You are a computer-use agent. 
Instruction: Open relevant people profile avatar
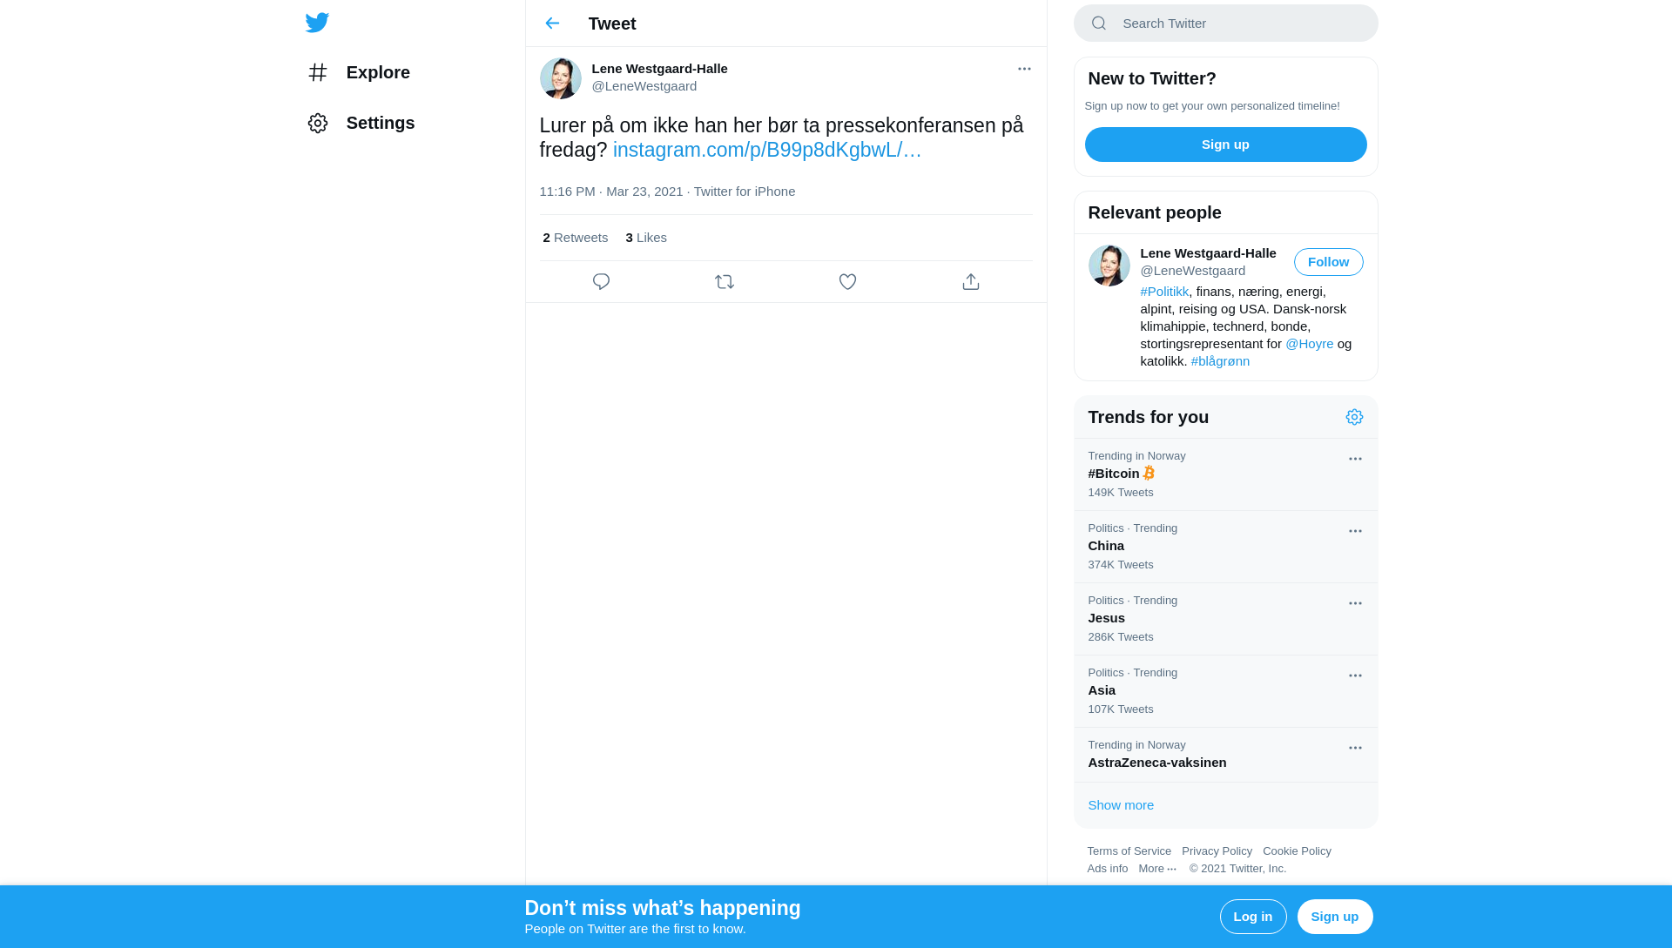1109,266
